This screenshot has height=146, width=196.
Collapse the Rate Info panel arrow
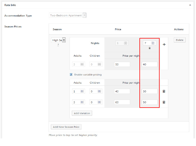(x=190, y=5)
